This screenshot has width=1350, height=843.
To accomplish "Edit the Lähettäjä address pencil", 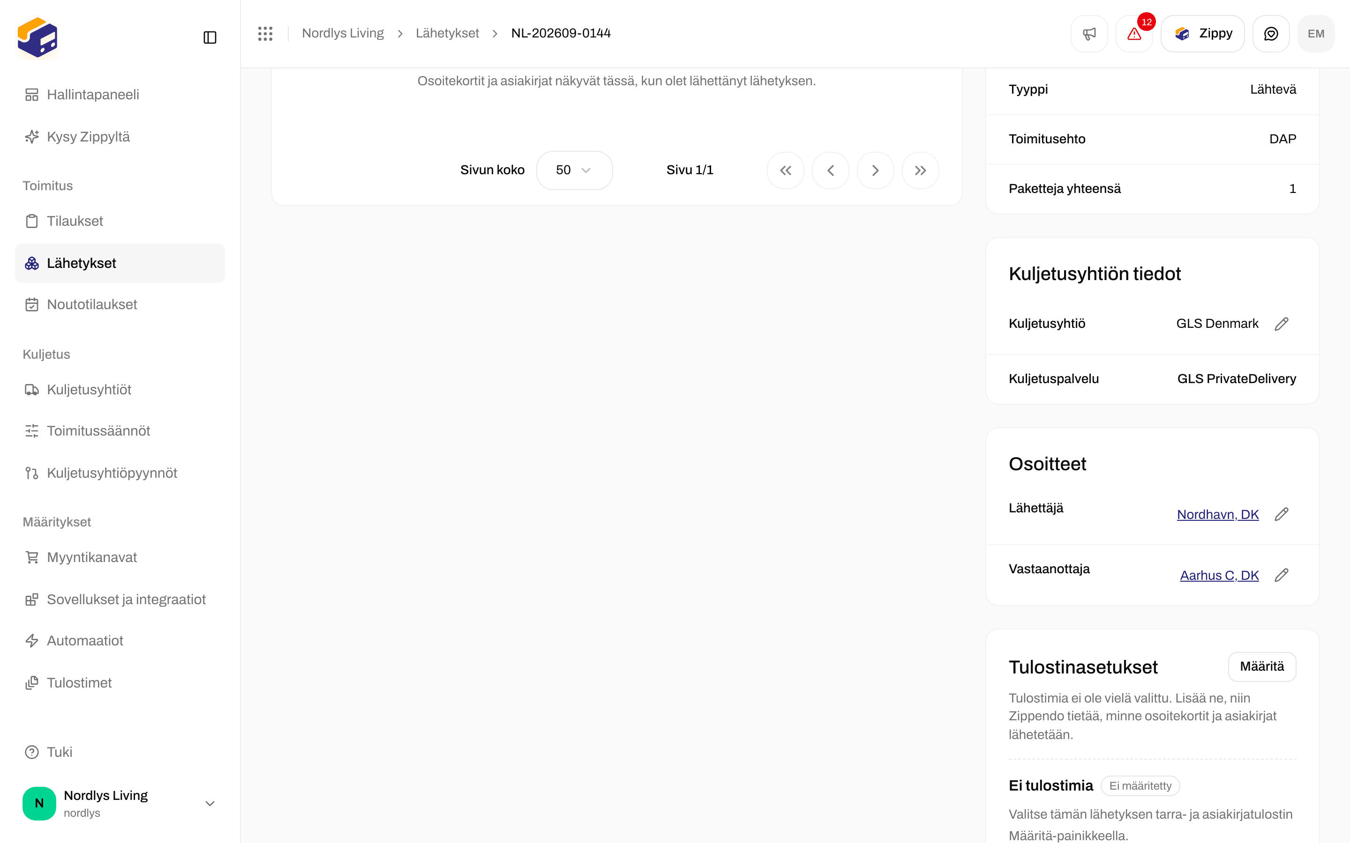I will (x=1282, y=514).
